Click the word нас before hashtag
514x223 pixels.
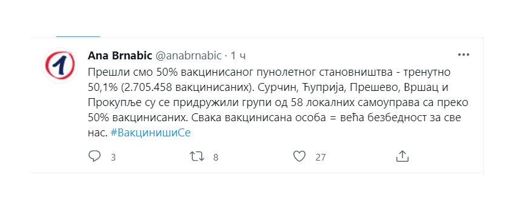pos(98,133)
